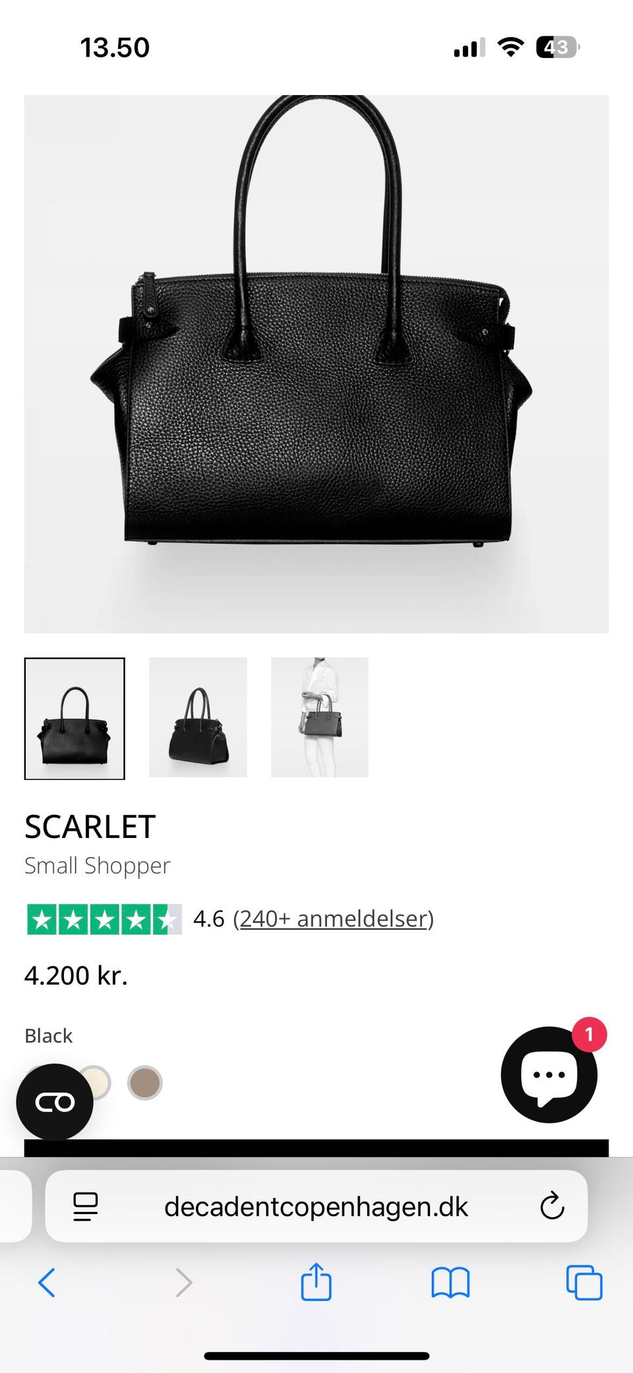The width and height of the screenshot is (633, 1373).
Task: Open the Safari share sheet icon
Action: 316,1281
